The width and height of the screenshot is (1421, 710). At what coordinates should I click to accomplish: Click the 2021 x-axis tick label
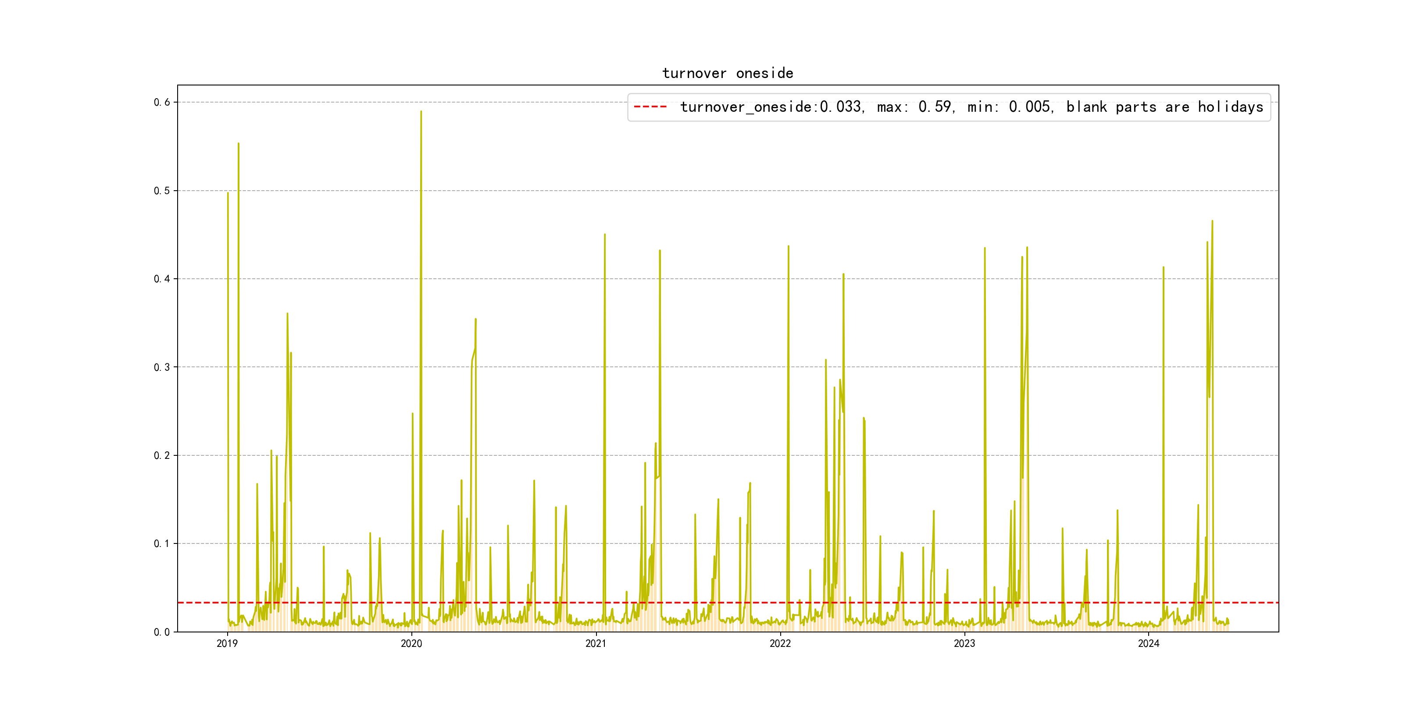pos(596,643)
